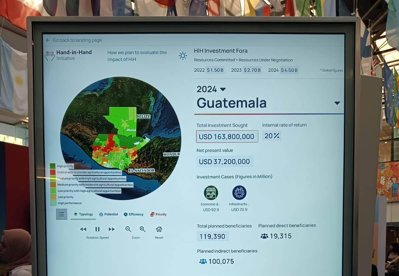Screen dimensions: 399x276
Task: Click the USD 163,800,000 investment field
Action: point(227,136)
